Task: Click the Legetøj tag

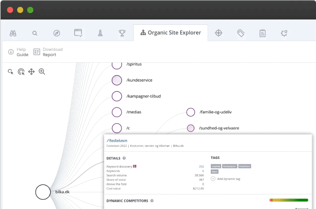Action: 216,166
